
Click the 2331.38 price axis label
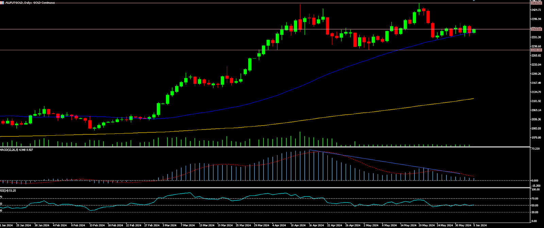pos(536,37)
